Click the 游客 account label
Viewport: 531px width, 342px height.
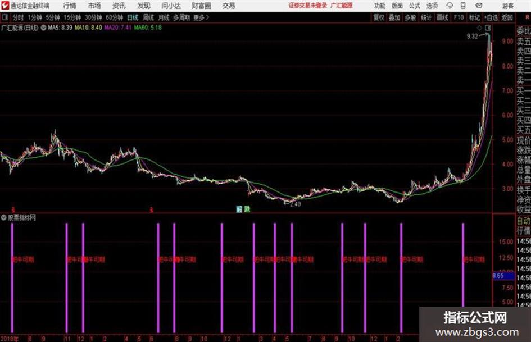coord(508,6)
